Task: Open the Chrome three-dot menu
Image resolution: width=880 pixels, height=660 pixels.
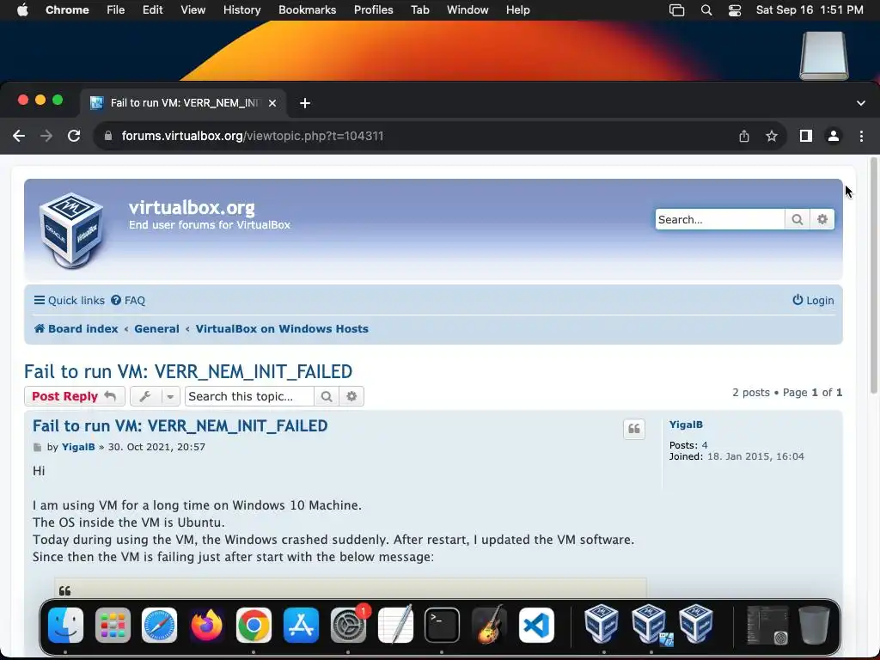Action: tap(861, 136)
